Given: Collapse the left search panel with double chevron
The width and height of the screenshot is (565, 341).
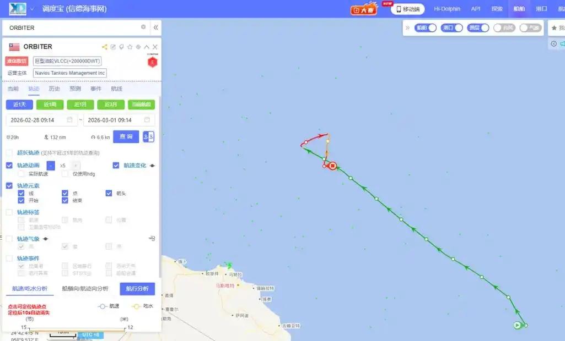Looking at the screenshot, I should (x=155, y=28).
